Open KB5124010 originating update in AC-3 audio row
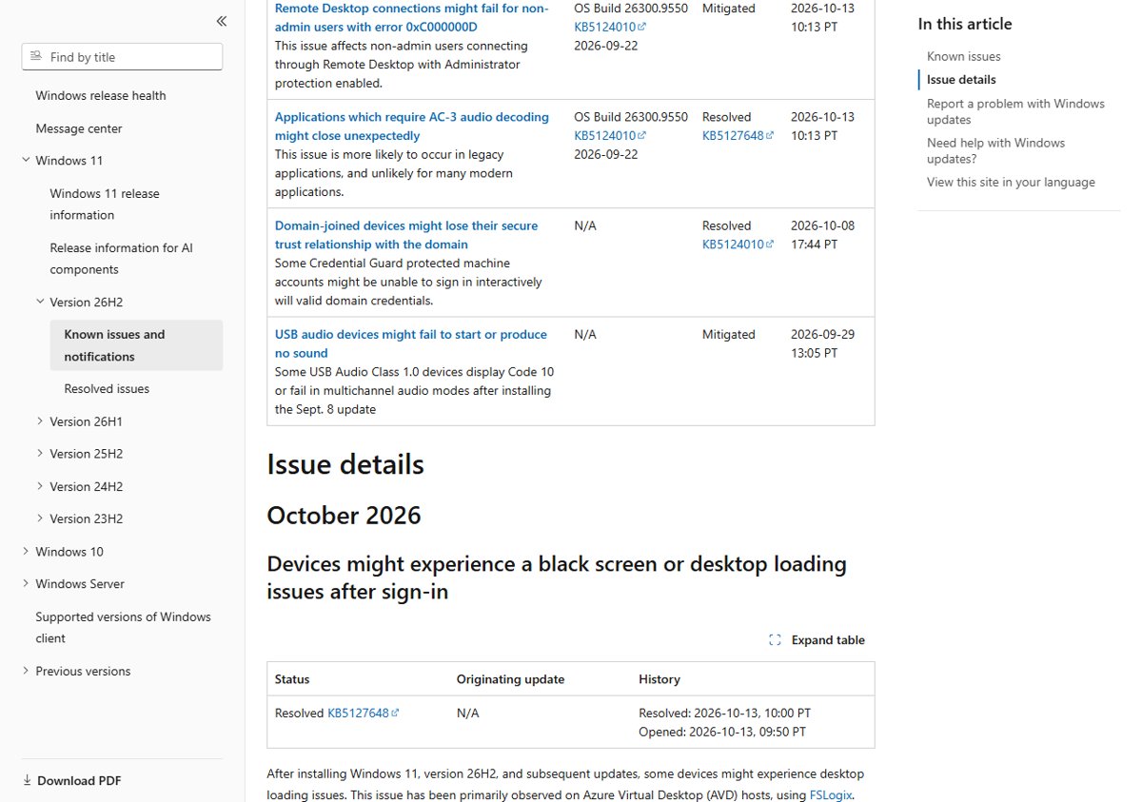 [x=610, y=135]
